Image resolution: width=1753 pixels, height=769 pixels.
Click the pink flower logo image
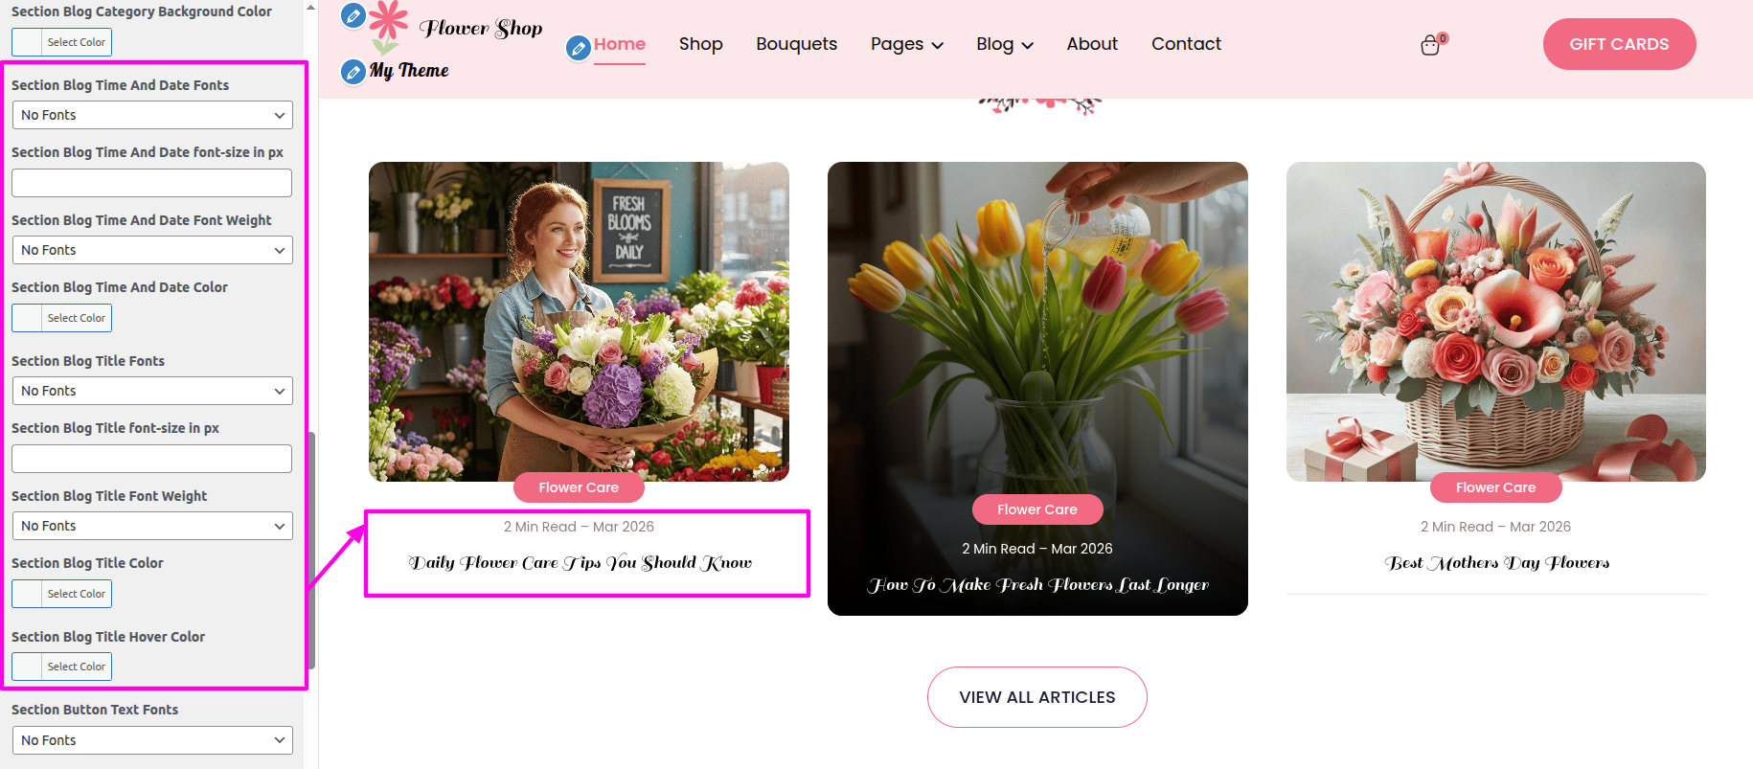388,26
